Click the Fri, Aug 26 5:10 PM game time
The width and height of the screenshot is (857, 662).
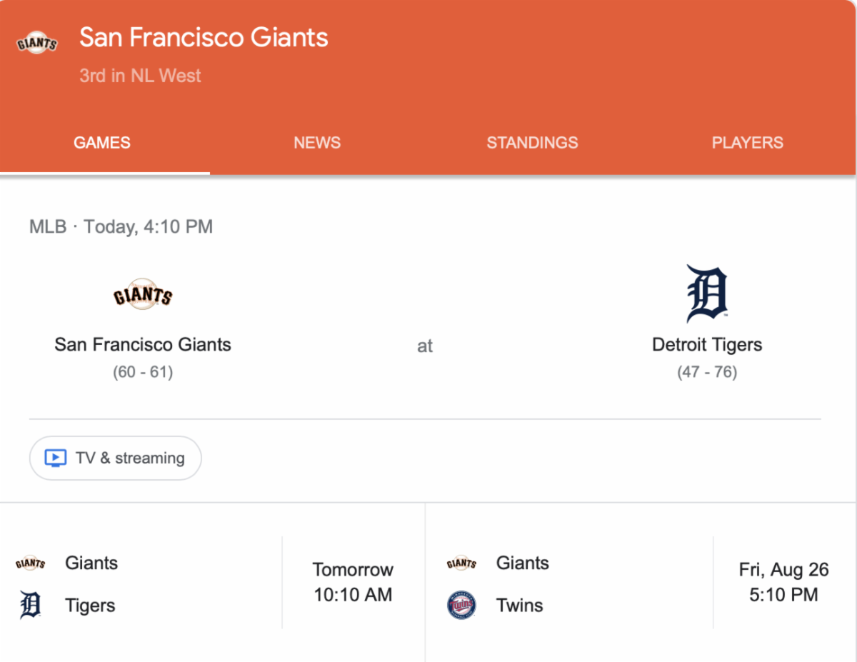tap(783, 582)
